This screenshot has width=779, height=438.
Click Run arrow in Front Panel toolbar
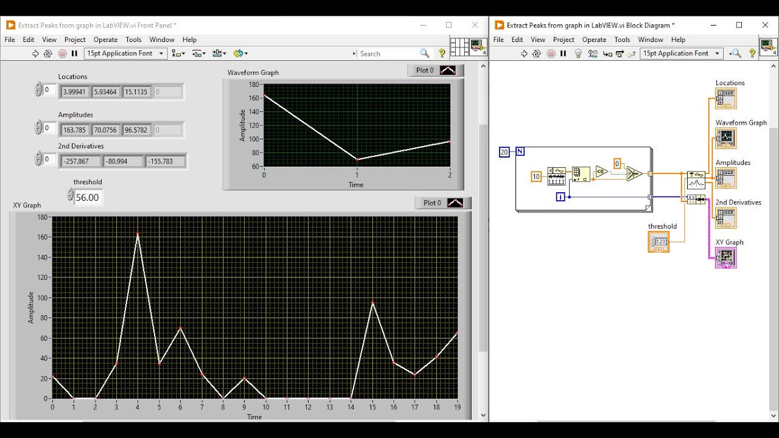(35, 54)
